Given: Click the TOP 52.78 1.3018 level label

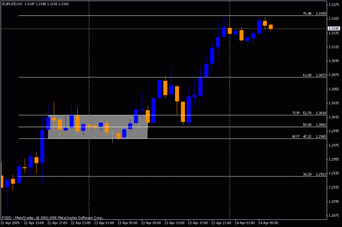Looking at the screenshot, I should click(309, 113).
